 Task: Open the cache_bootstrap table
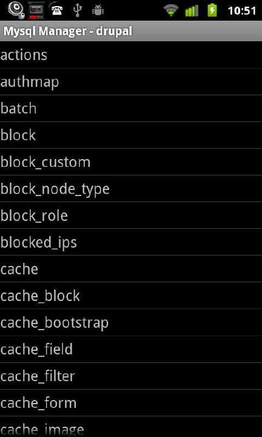point(131,322)
